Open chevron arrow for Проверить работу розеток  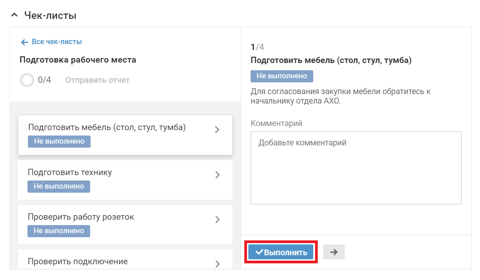click(217, 219)
